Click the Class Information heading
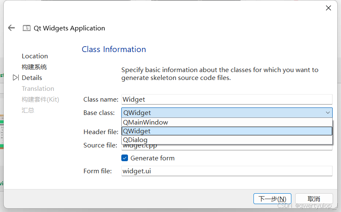 click(114, 49)
